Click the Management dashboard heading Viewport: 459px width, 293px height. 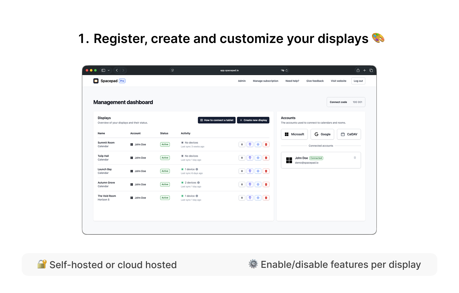123,102
